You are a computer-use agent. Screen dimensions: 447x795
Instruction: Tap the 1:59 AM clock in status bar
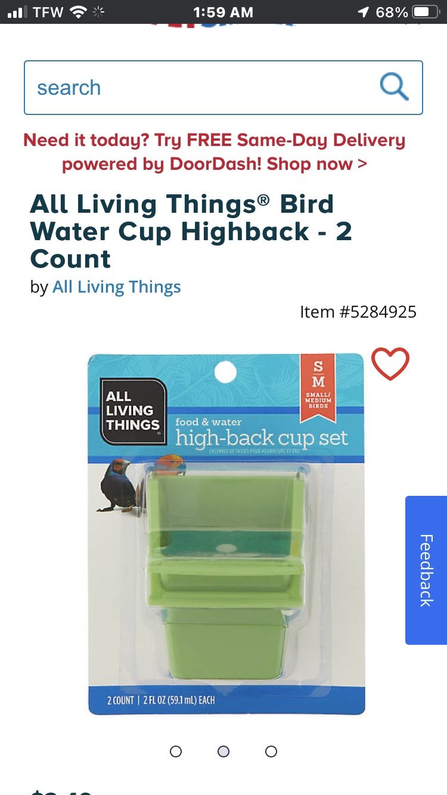coord(223,12)
